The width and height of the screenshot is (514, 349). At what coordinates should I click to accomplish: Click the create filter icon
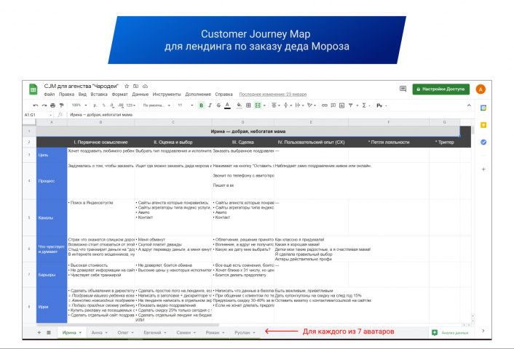pyautogui.click(x=350, y=105)
